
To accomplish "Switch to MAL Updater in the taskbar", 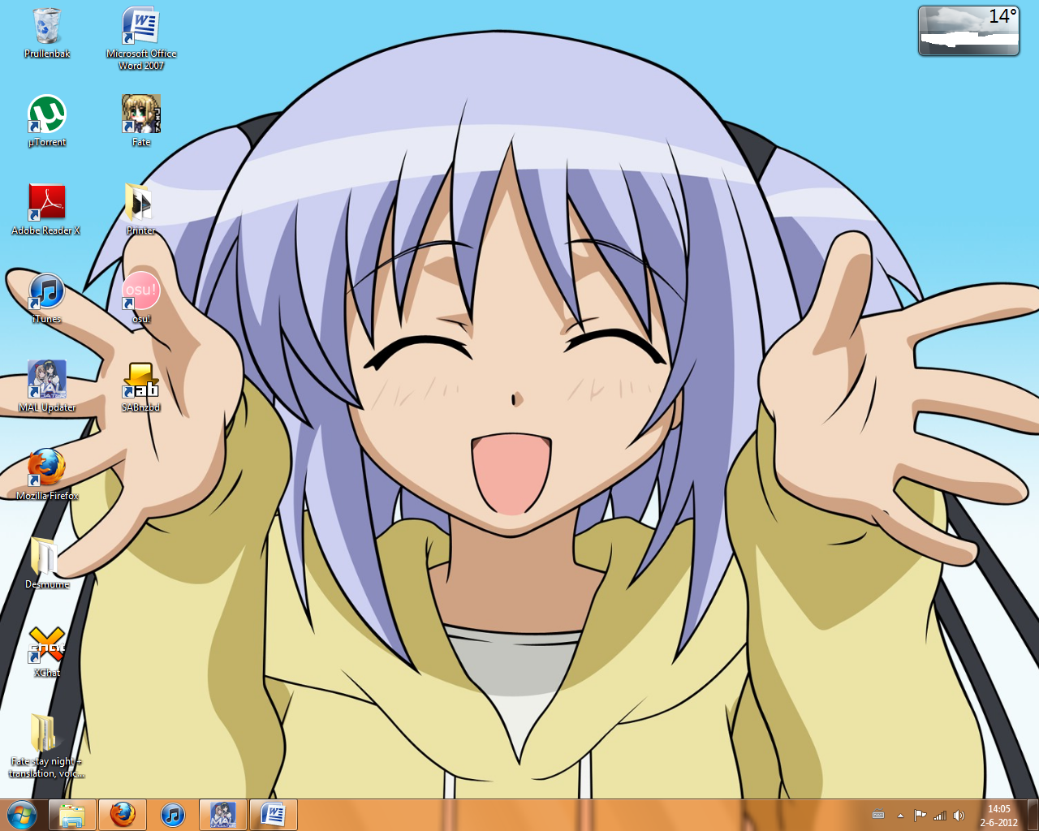I will tap(223, 815).
